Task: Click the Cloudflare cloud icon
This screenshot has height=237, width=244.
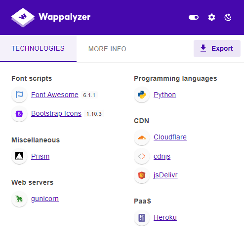Action: click(142, 137)
